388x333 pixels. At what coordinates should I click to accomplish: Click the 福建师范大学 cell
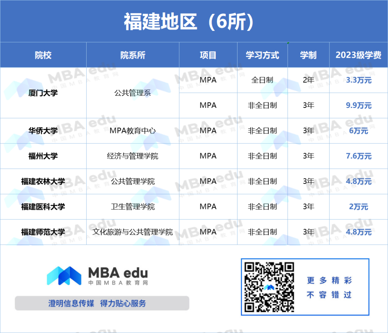click(43, 232)
